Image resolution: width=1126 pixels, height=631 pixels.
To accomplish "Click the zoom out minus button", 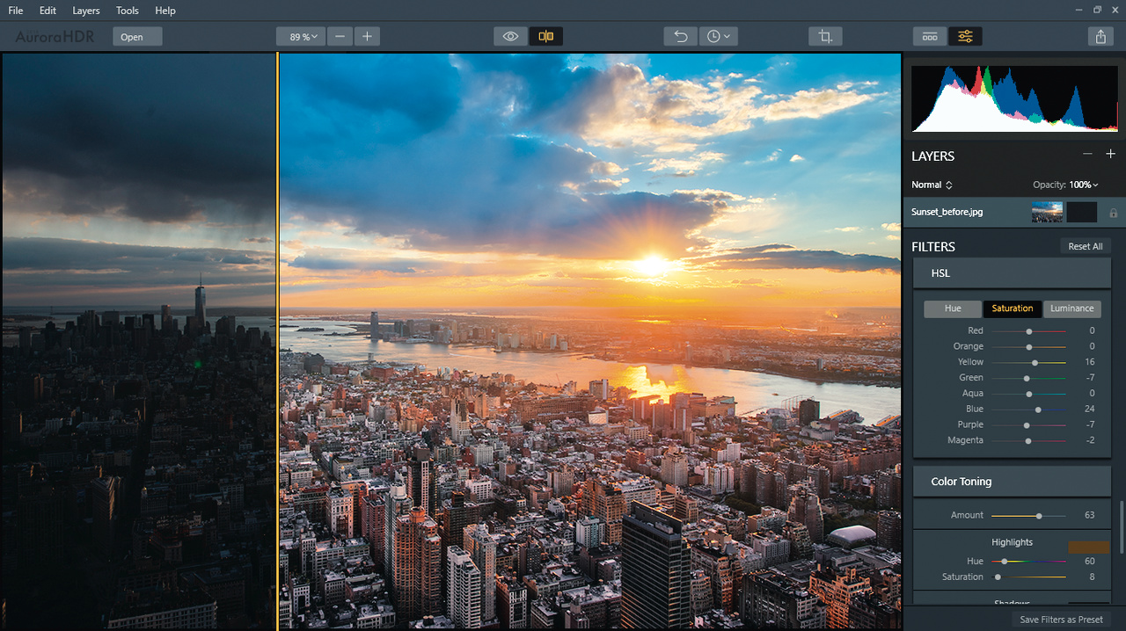I will click(340, 37).
